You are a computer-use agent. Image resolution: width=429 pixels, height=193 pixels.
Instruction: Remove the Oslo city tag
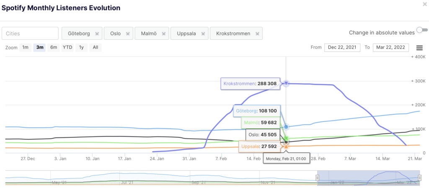pyautogui.click(x=127, y=33)
